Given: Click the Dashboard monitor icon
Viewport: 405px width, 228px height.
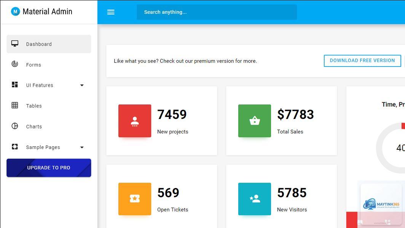Looking at the screenshot, I should coord(15,44).
